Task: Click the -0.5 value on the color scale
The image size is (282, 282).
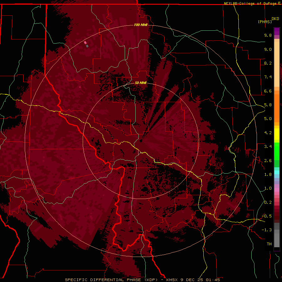Action: pos(267,216)
